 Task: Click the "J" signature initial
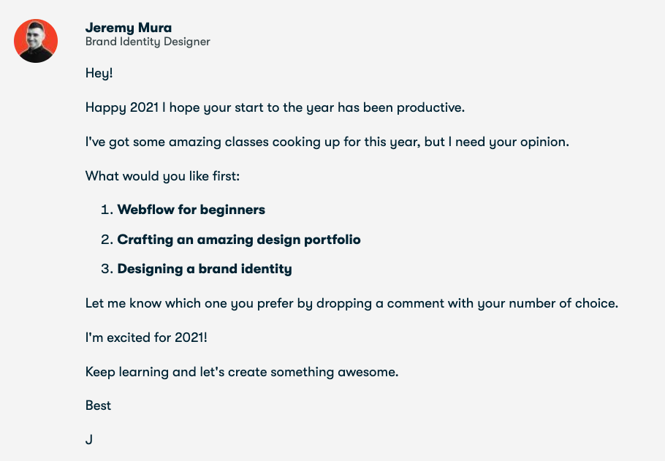(x=89, y=440)
